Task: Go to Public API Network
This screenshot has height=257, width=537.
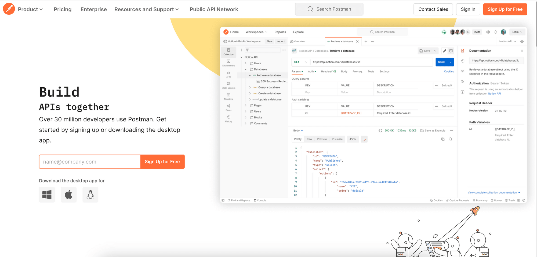Action: click(214, 9)
